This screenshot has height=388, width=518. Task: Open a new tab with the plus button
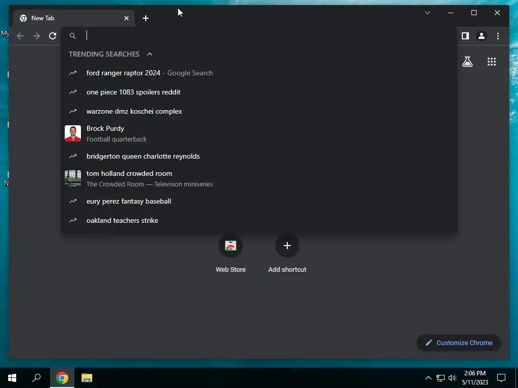146,18
